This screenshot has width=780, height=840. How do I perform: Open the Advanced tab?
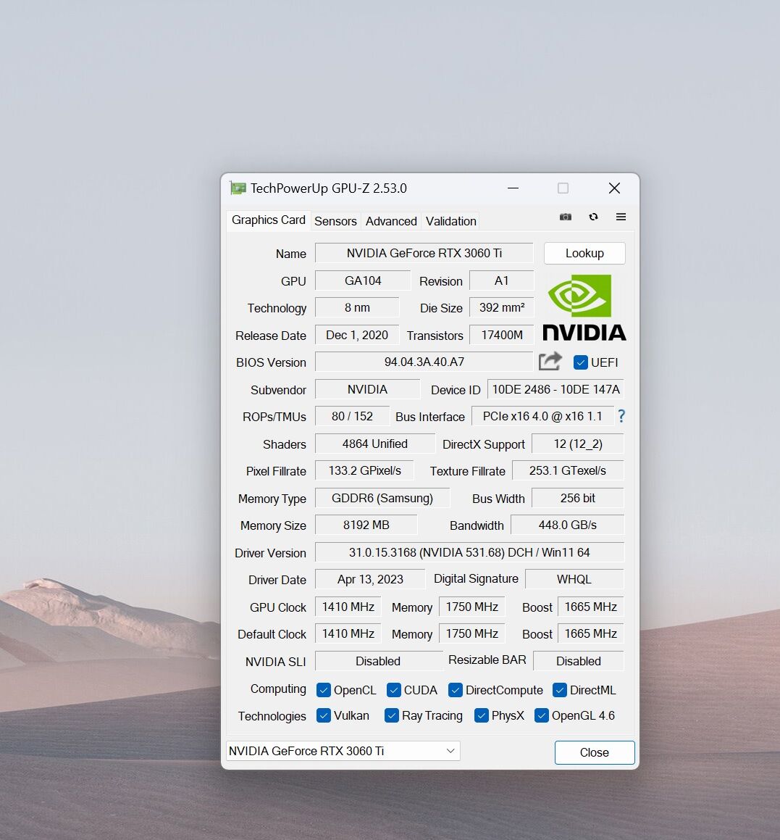point(391,221)
